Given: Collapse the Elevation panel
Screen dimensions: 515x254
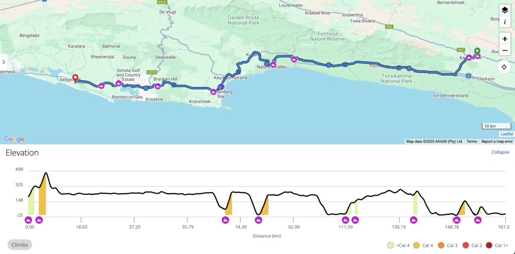Looking at the screenshot, I should (x=500, y=152).
